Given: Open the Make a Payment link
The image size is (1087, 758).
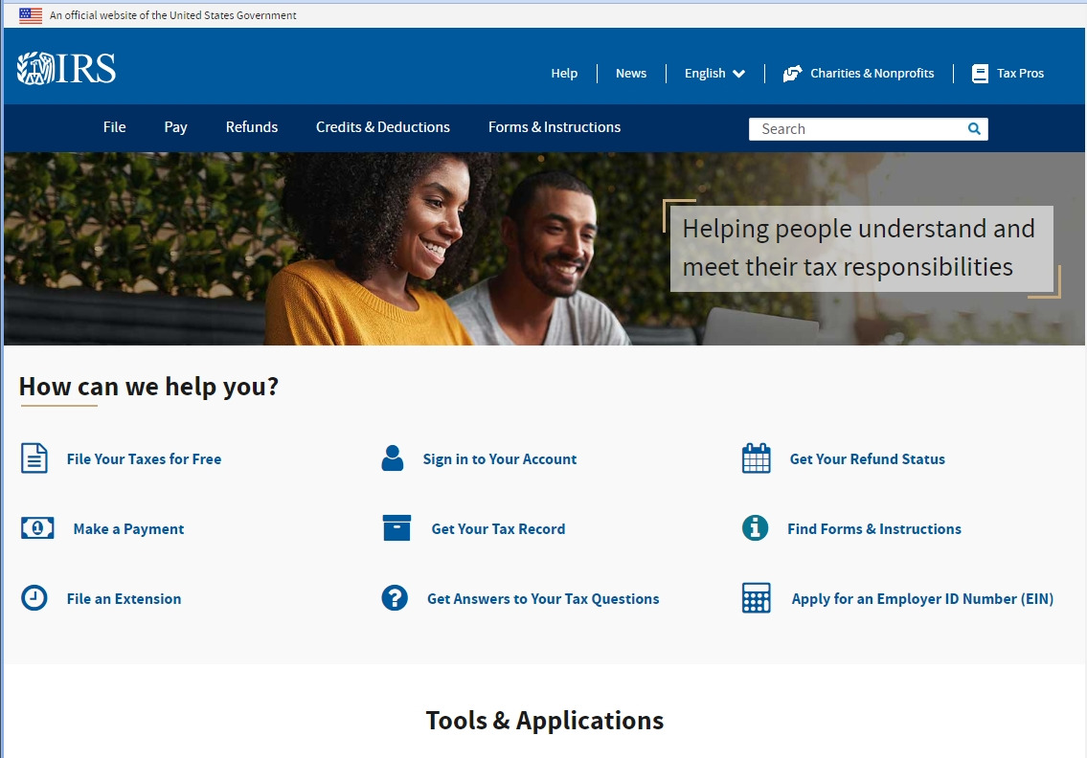Looking at the screenshot, I should tap(129, 529).
